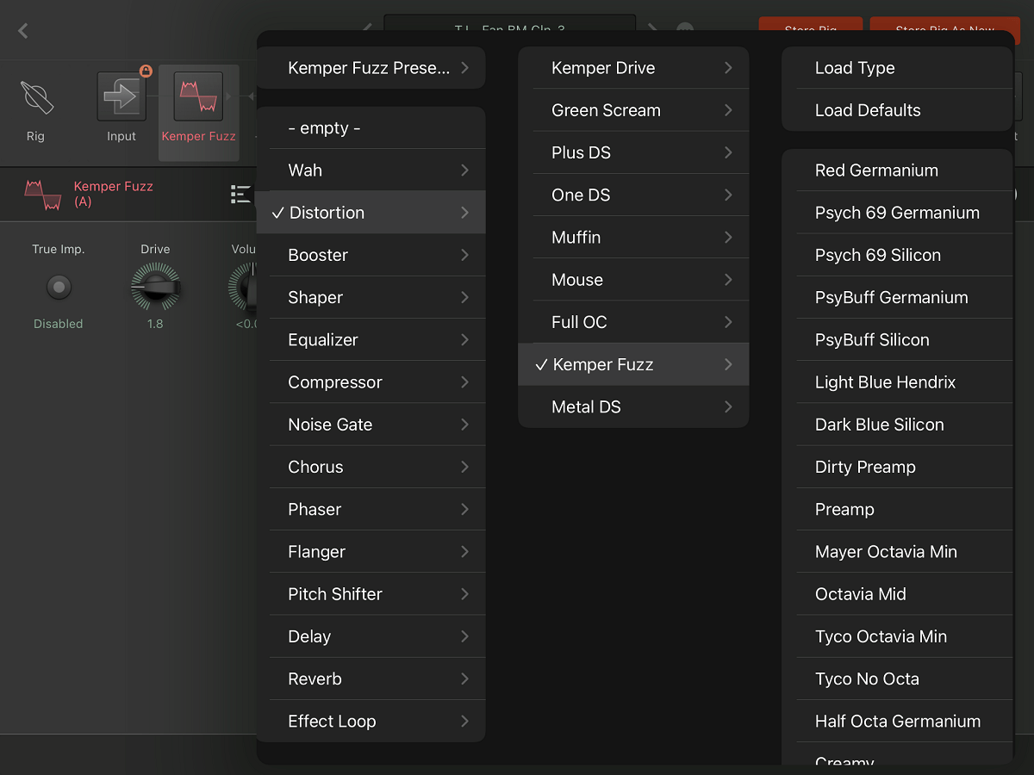Choose the - empty - option
The height and width of the screenshot is (775, 1034).
(371, 128)
